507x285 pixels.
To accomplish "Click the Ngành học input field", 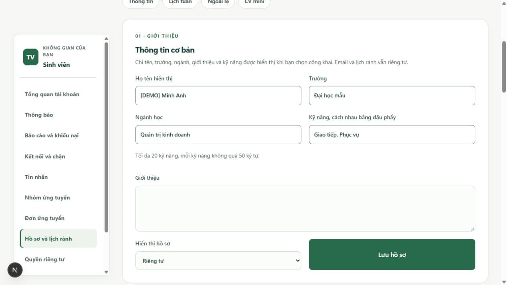I will pyautogui.click(x=218, y=134).
